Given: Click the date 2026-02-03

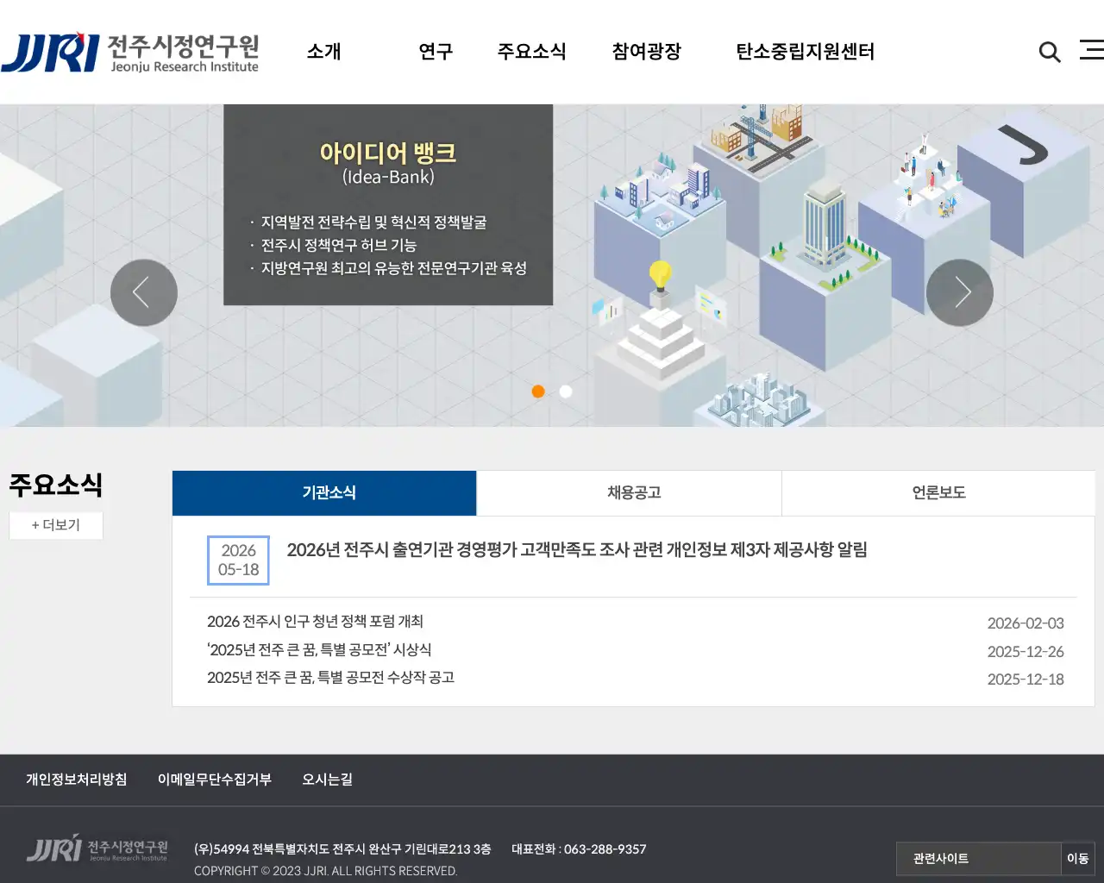Looking at the screenshot, I should 1026,623.
